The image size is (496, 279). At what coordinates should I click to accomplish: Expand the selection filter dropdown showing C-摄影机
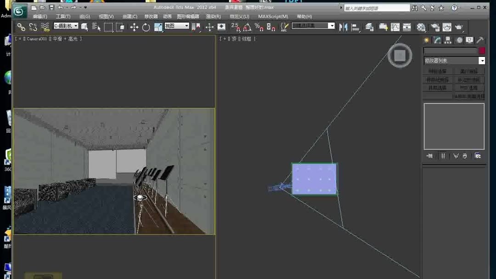click(x=76, y=26)
